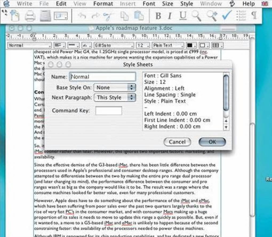The image size is (272, 237).
Task: Click the style attributes list scrollbar thumb
Action: [226, 93]
